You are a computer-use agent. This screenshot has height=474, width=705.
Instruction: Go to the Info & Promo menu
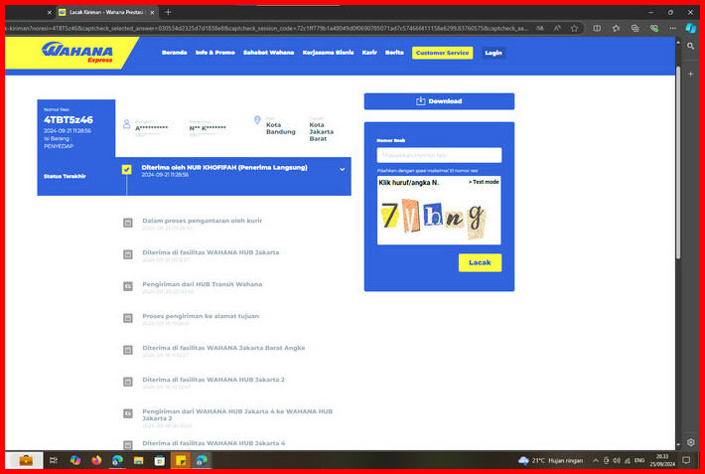(x=214, y=53)
